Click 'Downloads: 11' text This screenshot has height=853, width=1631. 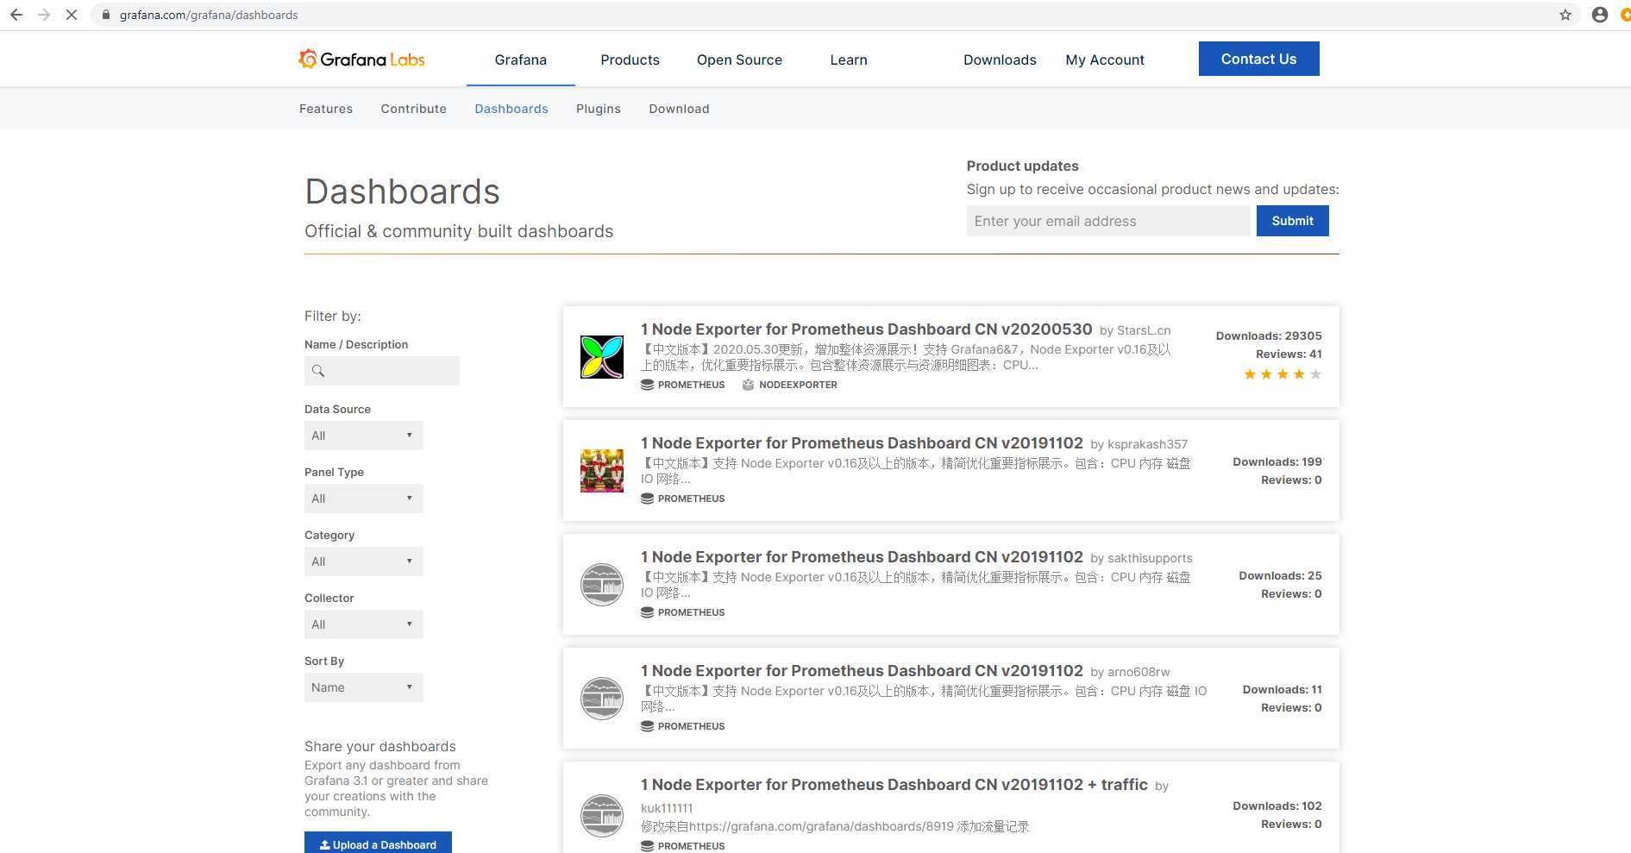[x=1282, y=689]
